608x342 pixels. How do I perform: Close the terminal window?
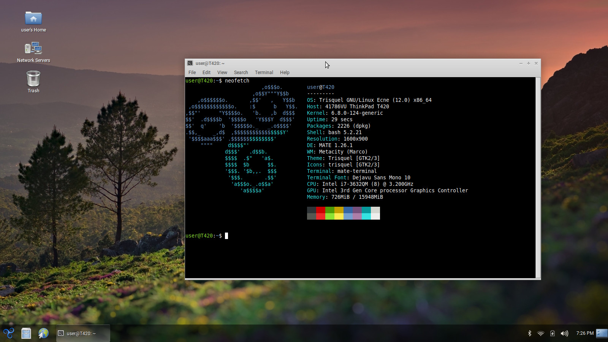[x=536, y=63]
